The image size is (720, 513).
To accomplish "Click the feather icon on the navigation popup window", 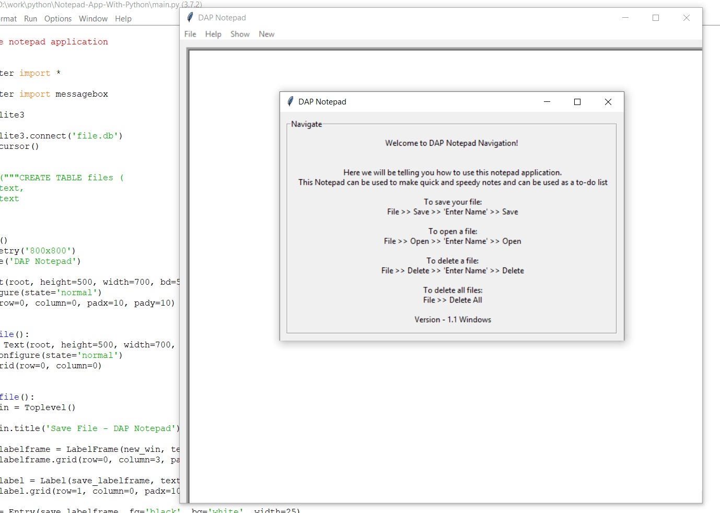I will pyautogui.click(x=290, y=101).
